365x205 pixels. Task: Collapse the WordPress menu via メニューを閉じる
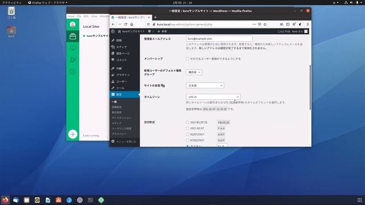(124, 141)
